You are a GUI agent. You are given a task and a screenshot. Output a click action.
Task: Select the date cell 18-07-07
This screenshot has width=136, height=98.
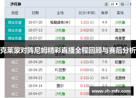point(35,38)
